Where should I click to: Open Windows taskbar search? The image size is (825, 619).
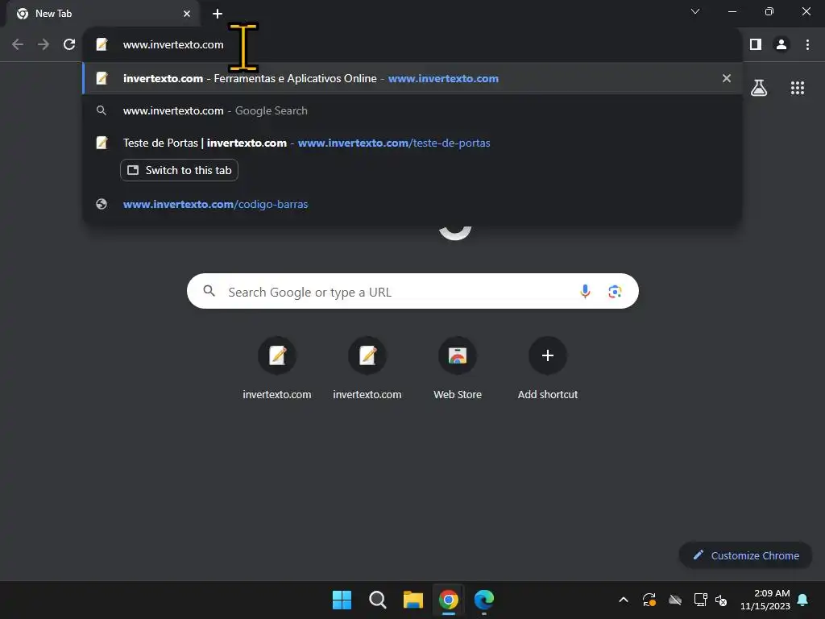click(377, 600)
